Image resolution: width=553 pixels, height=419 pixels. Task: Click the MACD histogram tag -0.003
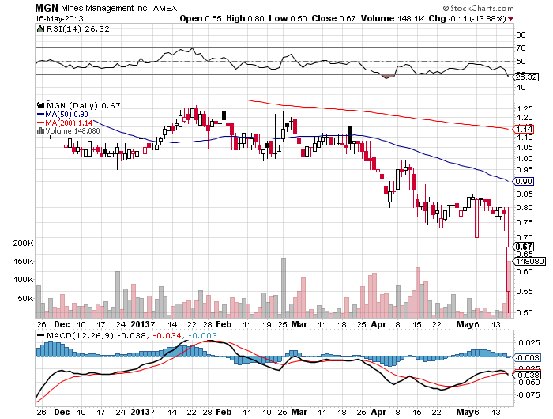(526, 357)
